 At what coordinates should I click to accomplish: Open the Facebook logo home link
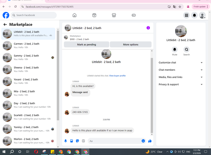tap(6, 15)
